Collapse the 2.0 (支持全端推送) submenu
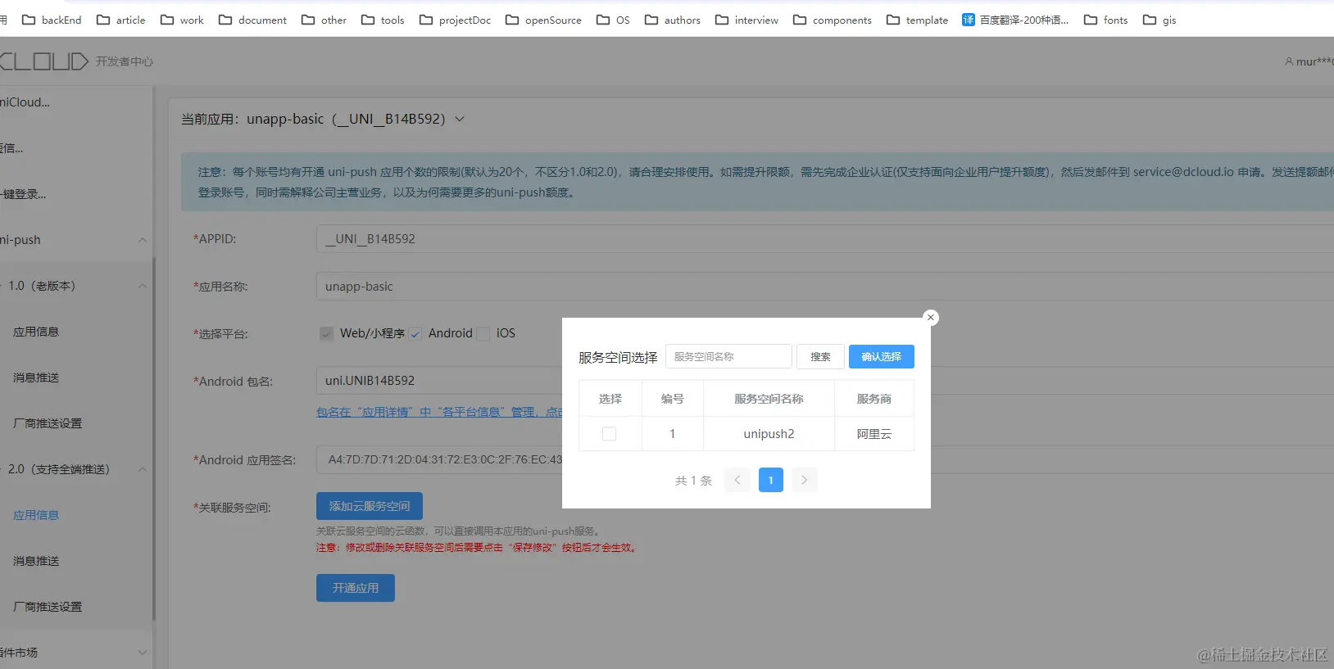The image size is (1334, 669). click(143, 469)
